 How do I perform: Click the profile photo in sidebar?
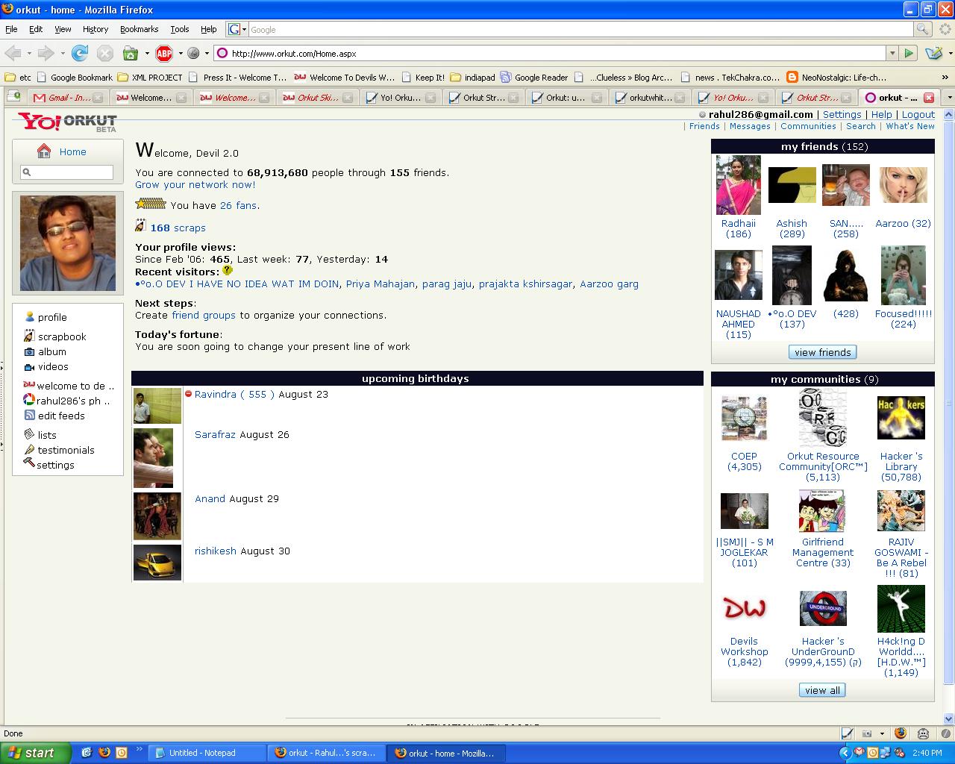click(x=67, y=243)
